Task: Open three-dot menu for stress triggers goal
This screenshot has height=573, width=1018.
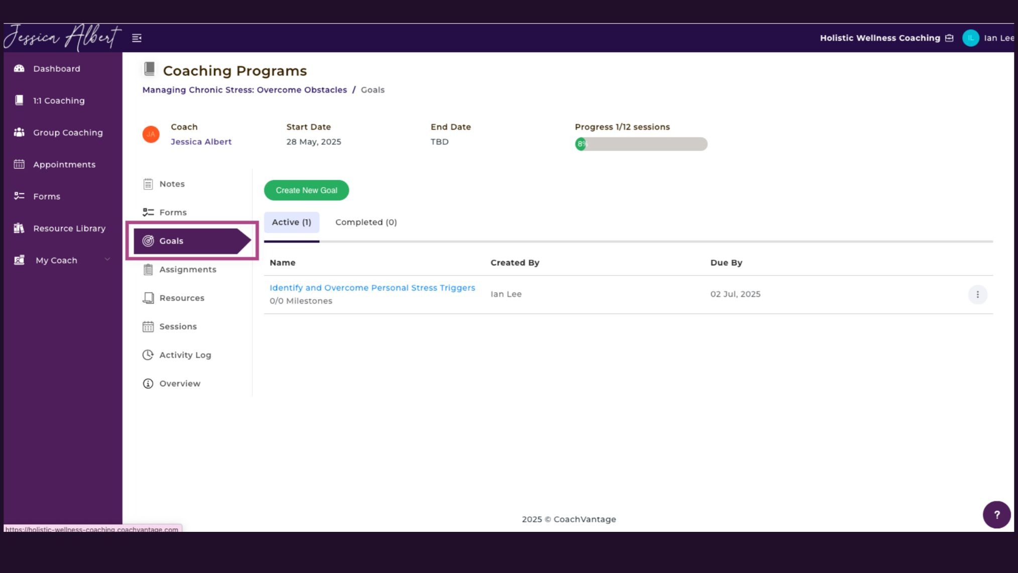Action: pos(977,295)
